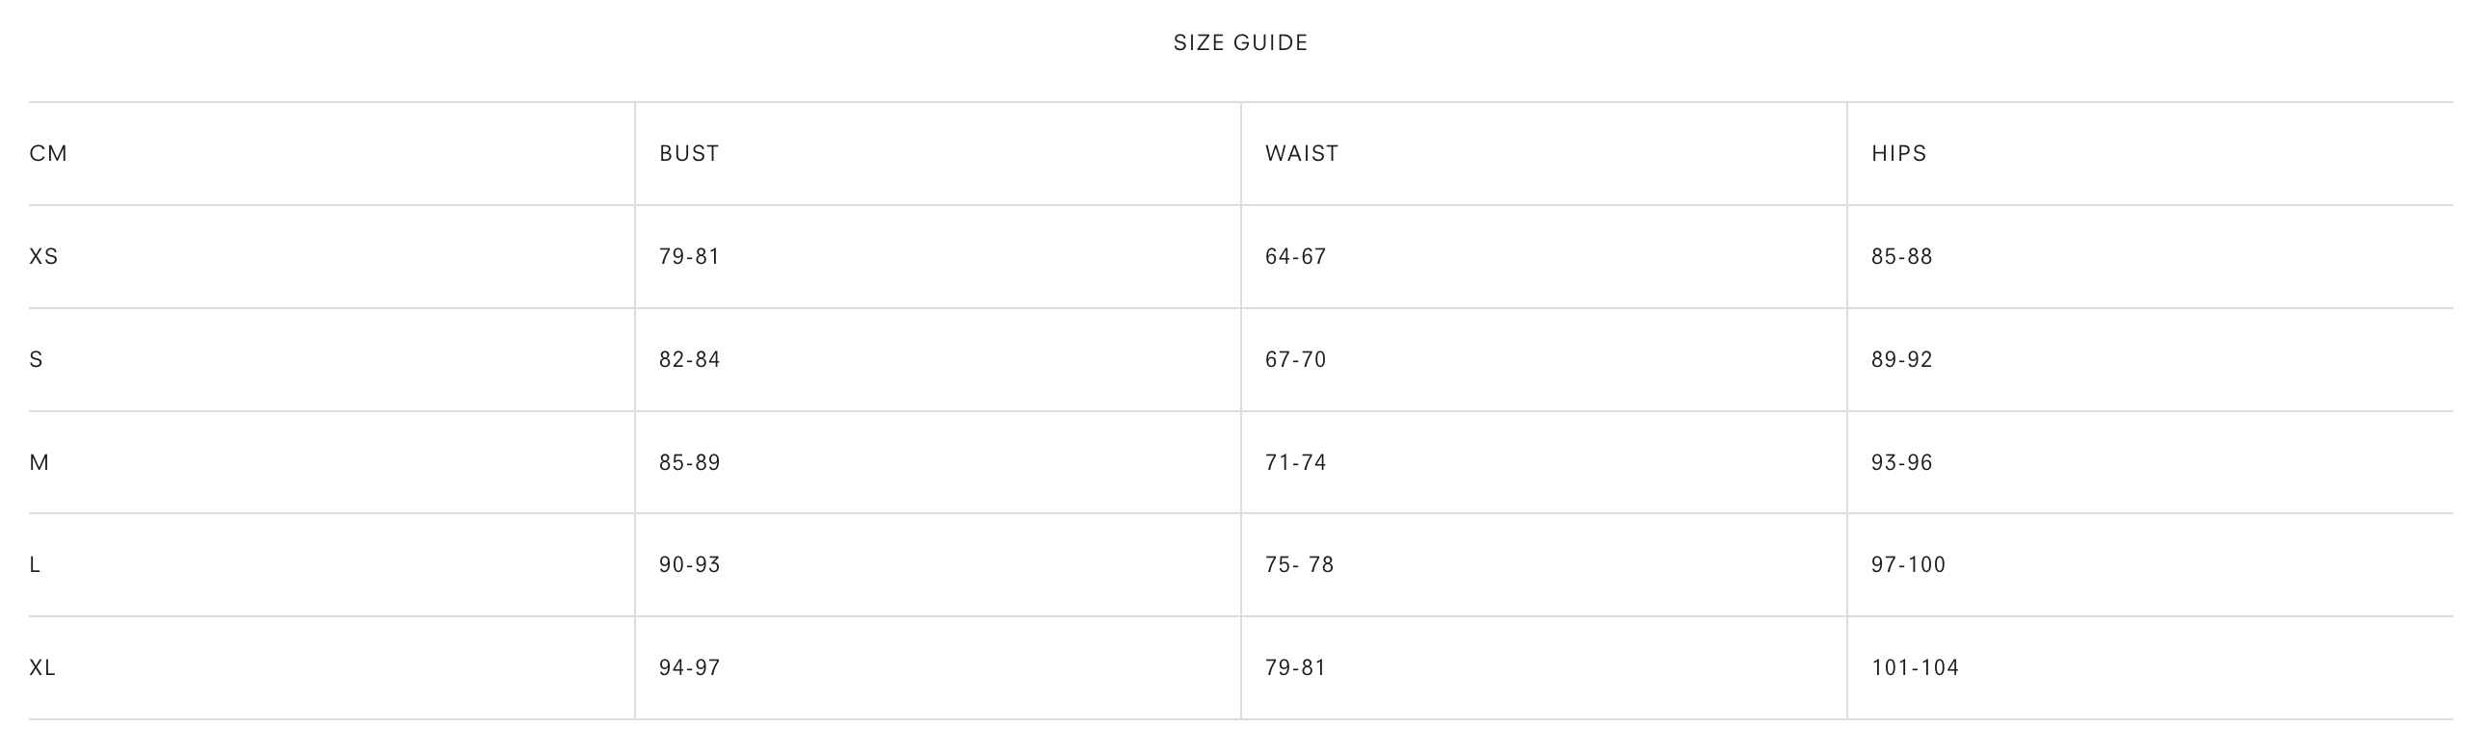Click the M hips value 93-96

(1901, 462)
